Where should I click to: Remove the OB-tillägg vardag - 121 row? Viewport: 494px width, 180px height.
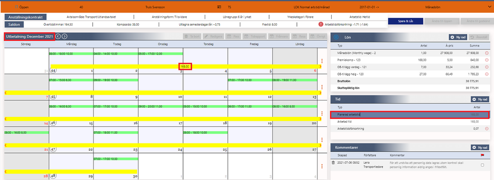pyautogui.click(x=487, y=67)
